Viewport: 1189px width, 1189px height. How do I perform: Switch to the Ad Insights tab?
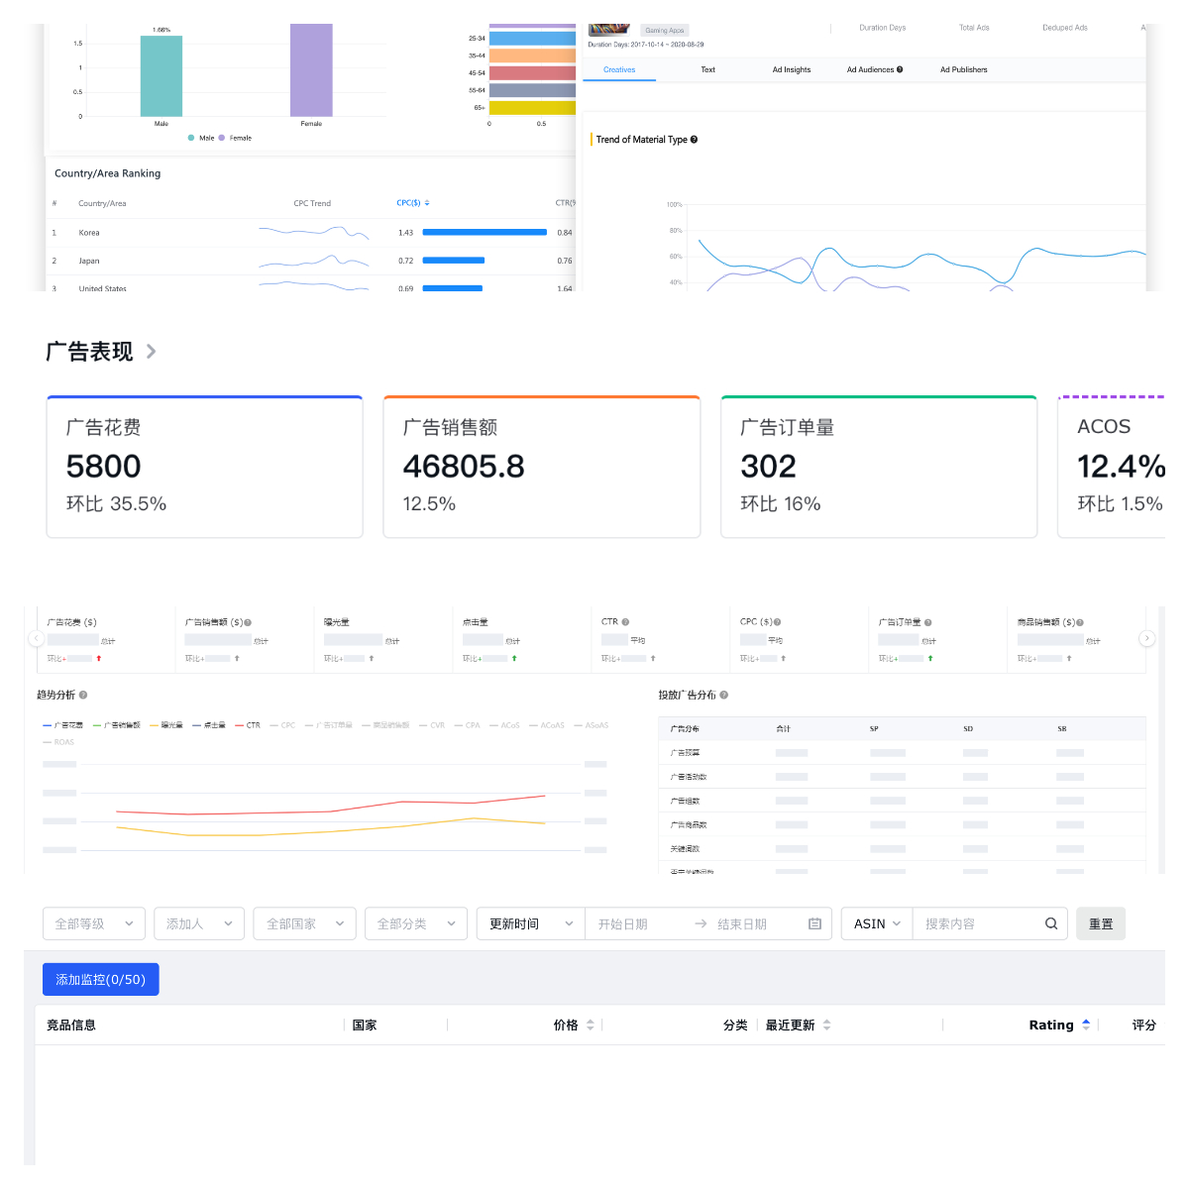tap(791, 69)
